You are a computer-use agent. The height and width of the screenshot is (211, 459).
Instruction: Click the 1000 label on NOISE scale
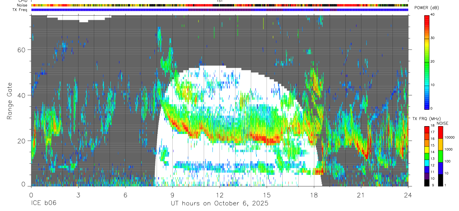449,149
